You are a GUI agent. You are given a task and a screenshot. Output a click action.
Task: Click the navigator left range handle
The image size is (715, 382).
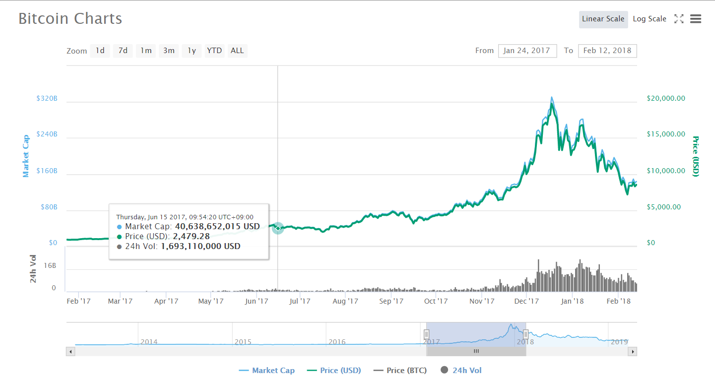click(x=426, y=334)
